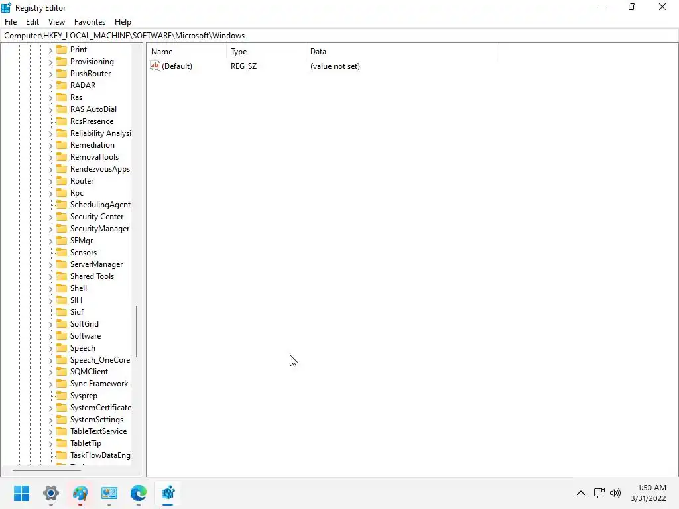Screen dimensions: 679x509
Task: Click the Data column header
Action: click(x=401, y=52)
